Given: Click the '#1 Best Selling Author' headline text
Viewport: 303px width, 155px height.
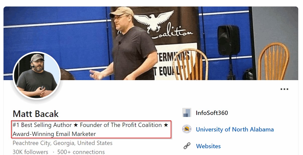Looking at the screenshot, I should (x=42, y=125).
